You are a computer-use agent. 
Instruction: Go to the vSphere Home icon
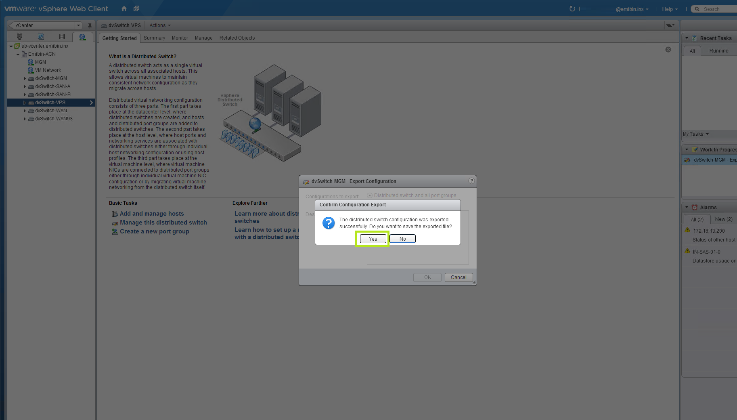click(124, 9)
